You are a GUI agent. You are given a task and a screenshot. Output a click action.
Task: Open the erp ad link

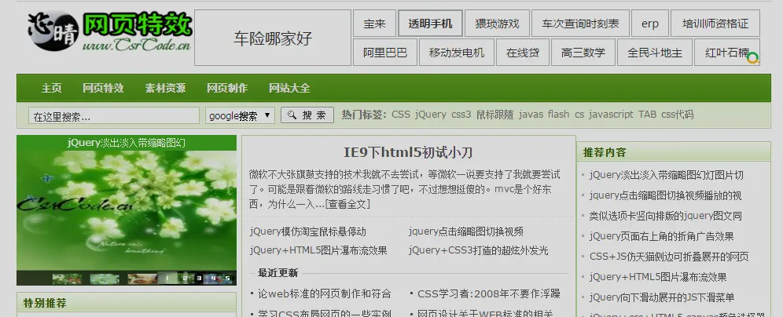pyautogui.click(x=649, y=24)
